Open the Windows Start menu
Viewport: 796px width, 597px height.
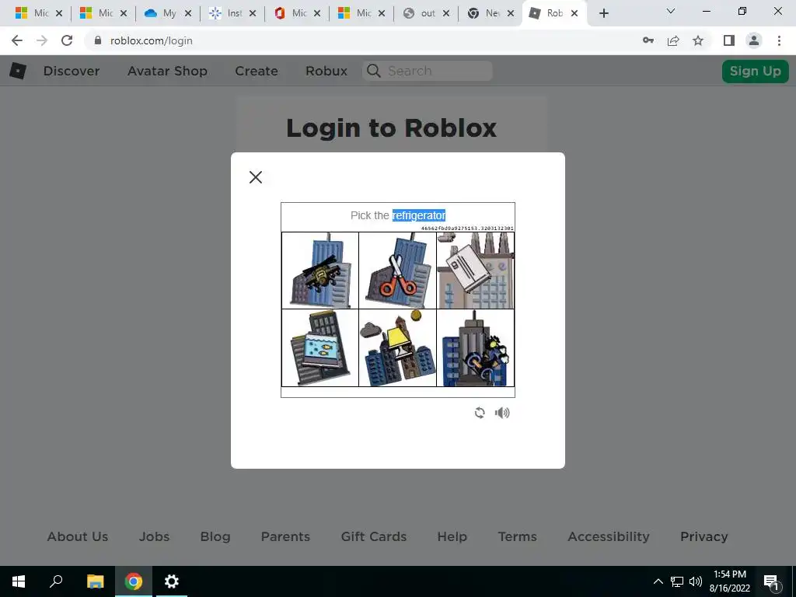click(x=19, y=581)
